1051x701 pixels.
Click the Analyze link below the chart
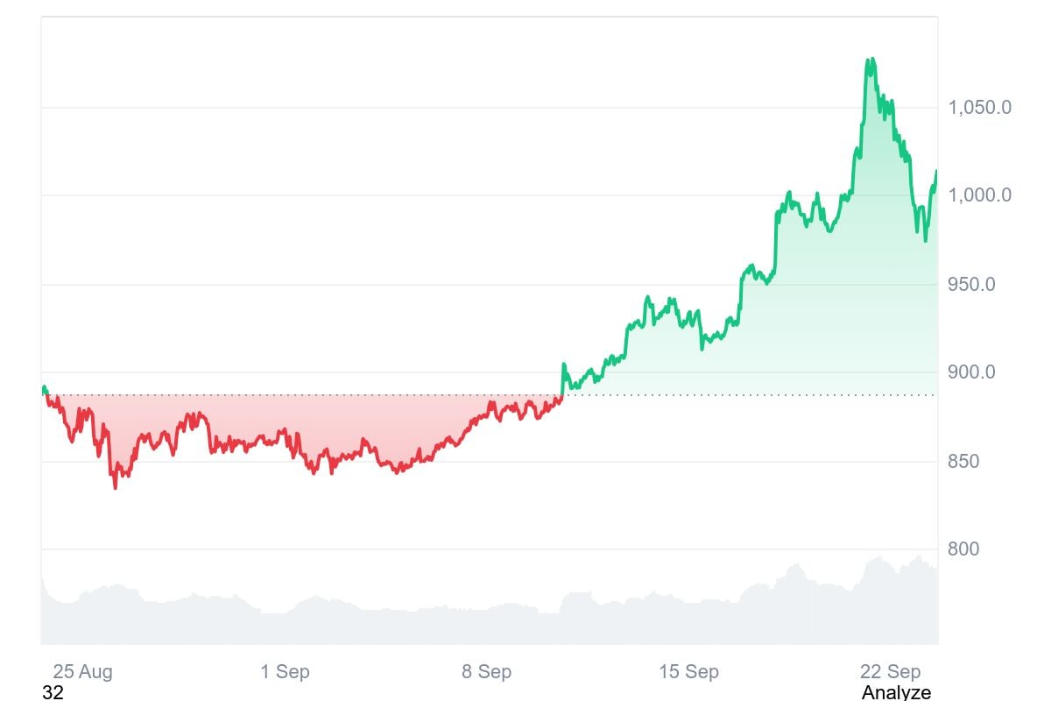pos(896,692)
